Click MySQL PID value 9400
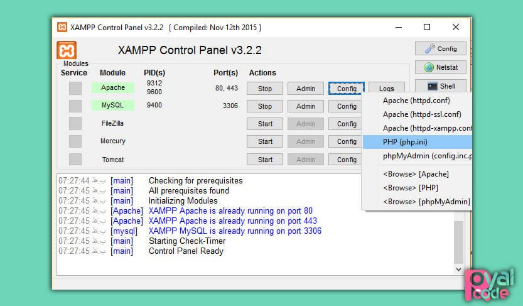 click(154, 105)
